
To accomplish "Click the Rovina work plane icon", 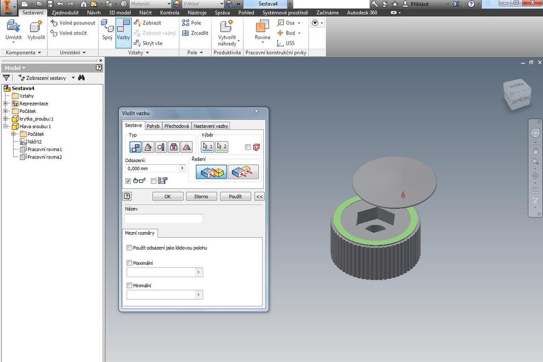I will coord(262,27).
